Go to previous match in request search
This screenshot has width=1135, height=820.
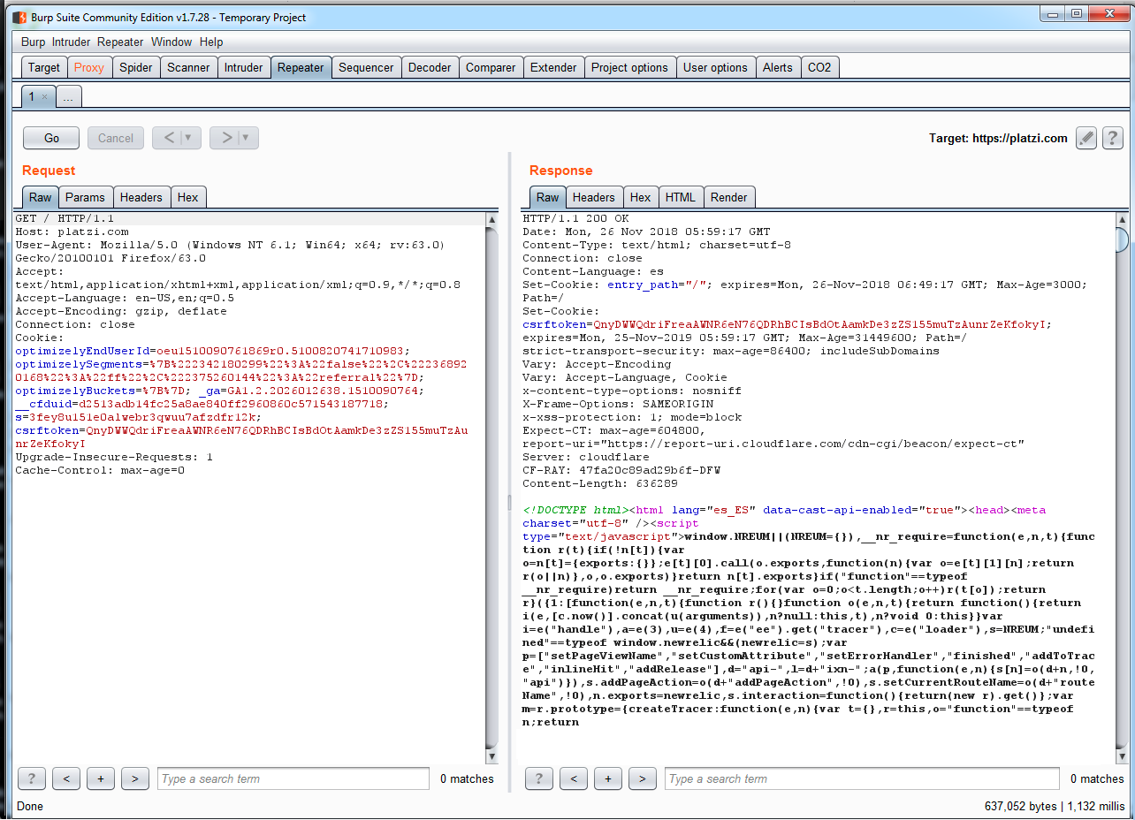[x=66, y=778]
